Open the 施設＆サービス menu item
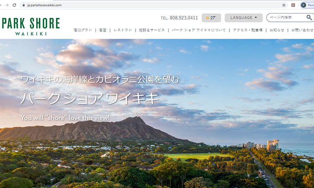Image resolution: width=314 pixels, height=188 pixels. [x=152, y=30]
